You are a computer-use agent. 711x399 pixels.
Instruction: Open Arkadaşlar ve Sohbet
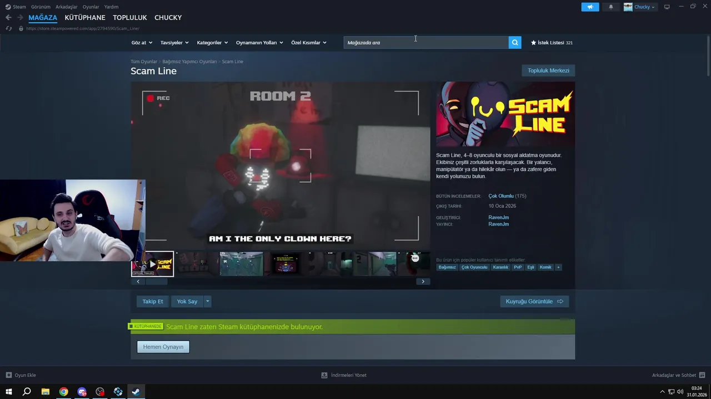point(678,375)
